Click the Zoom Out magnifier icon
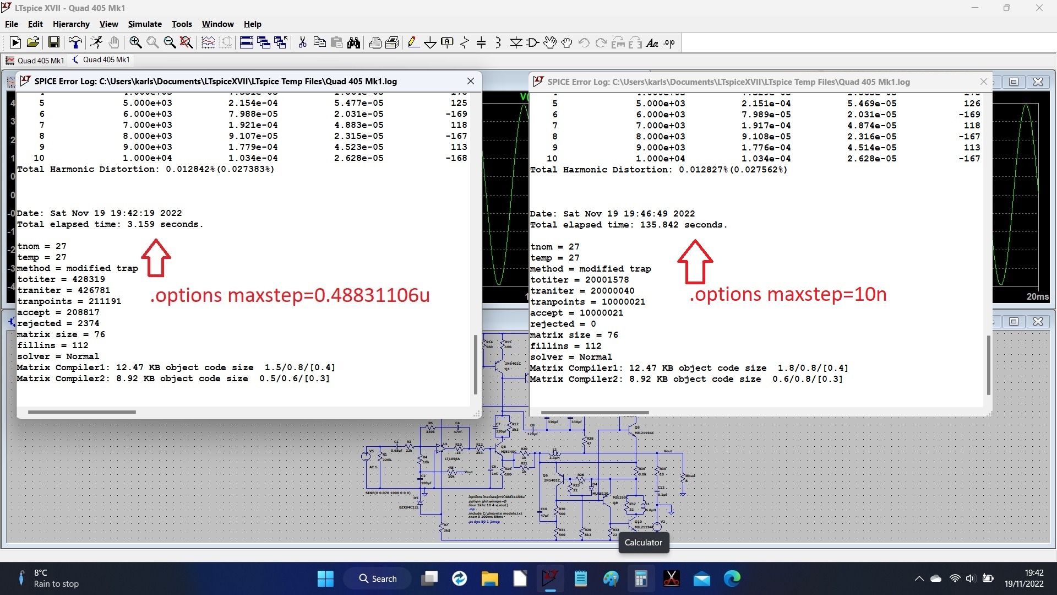Image resolution: width=1057 pixels, height=595 pixels. tap(170, 42)
